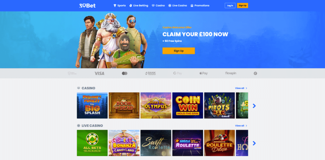
Task: Go to Live Betting in navigation
Action: tap(139, 6)
